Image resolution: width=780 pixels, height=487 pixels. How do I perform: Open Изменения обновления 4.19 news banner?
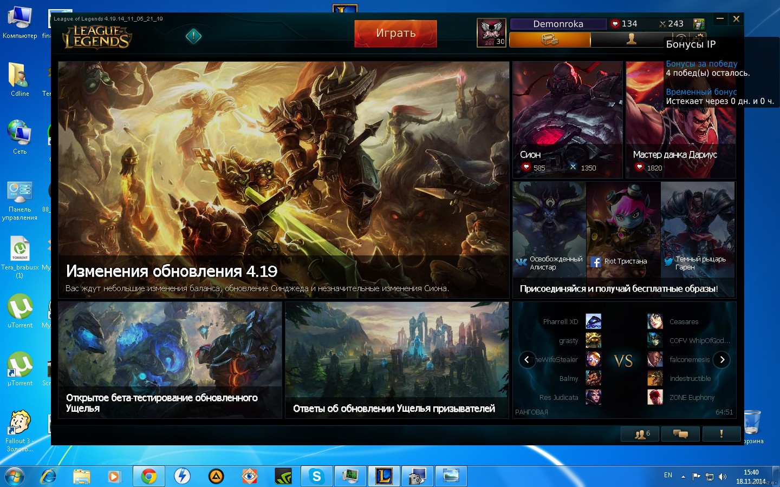284,180
